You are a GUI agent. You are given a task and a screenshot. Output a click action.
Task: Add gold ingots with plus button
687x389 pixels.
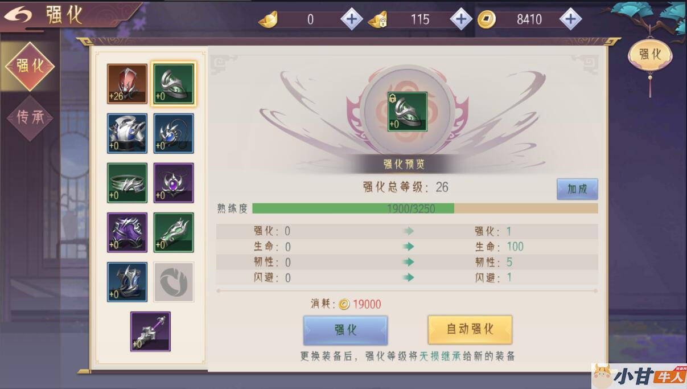[x=351, y=19]
